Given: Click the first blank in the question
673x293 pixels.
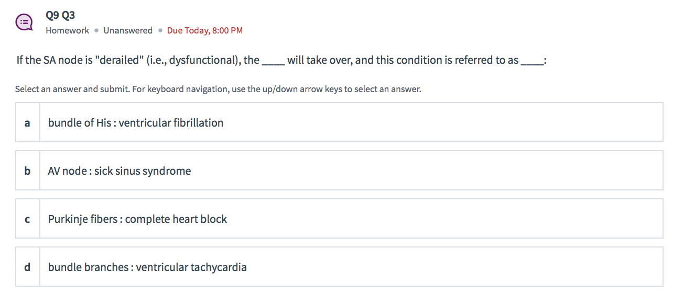Looking at the screenshot, I should (273, 62).
